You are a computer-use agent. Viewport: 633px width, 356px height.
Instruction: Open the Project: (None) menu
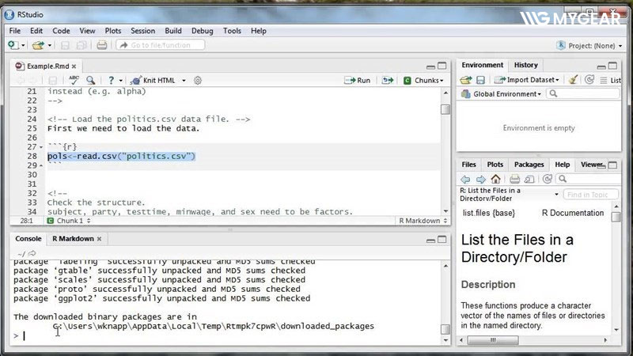pyautogui.click(x=589, y=46)
